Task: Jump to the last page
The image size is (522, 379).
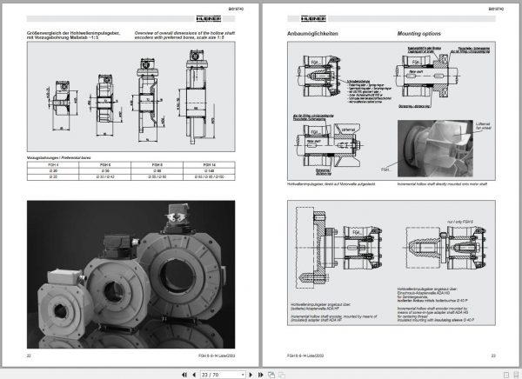Action: click(260, 375)
